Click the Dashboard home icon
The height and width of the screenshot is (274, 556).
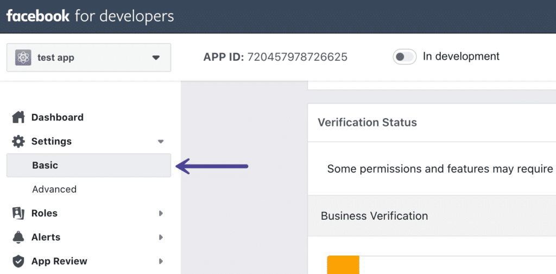tap(18, 117)
